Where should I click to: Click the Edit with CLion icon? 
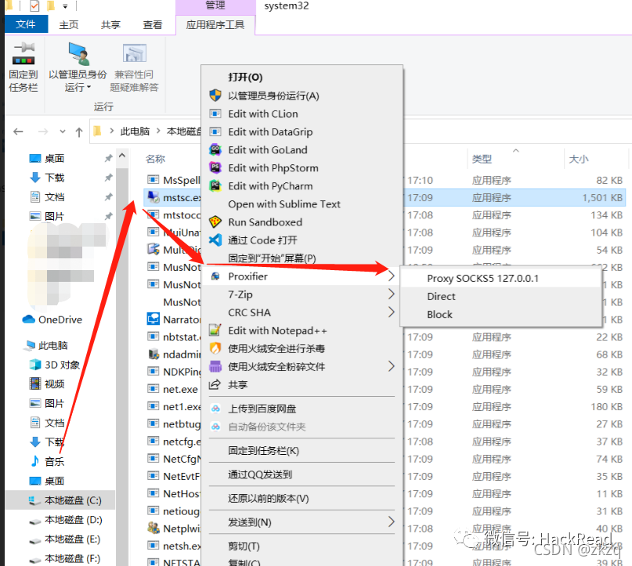(215, 114)
